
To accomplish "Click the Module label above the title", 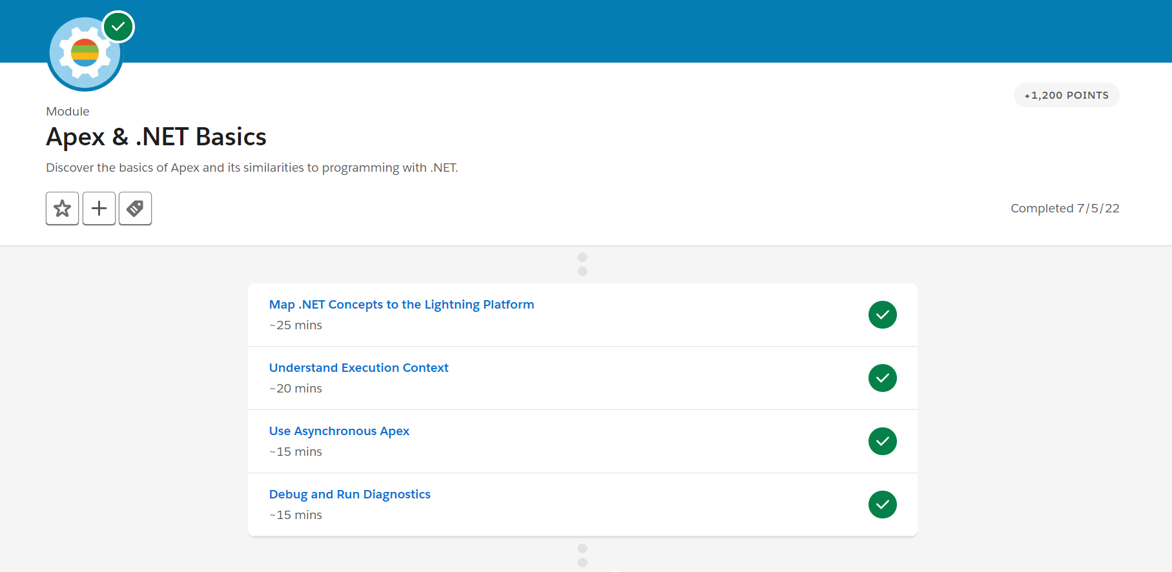I will pyautogui.click(x=68, y=112).
